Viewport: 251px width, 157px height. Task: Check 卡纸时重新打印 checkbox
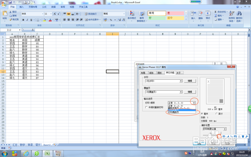click(x=146, y=107)
